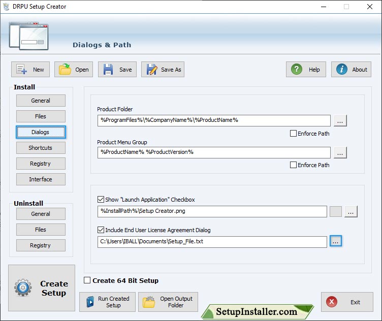Image resolution: width=382 pixels, height=321 pixels.
Task: Click the DRPU Setup Creator title icon
Action: coord(6,7)
